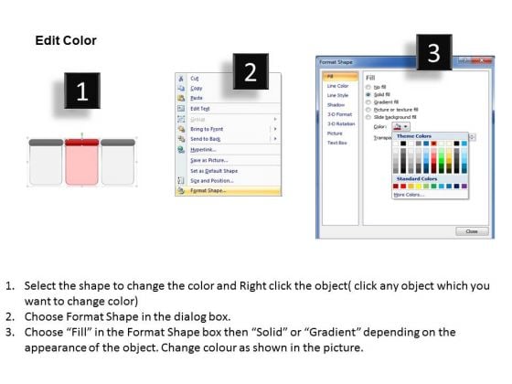Image resolution: width=512 pixels, height=384 pixels.
Task: Click the Close button in Format Shape
Action: tap(472, 231)
